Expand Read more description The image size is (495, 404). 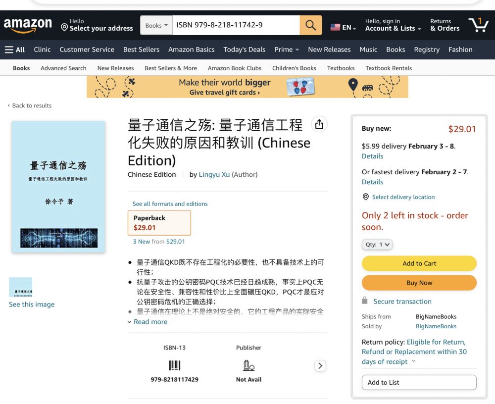click(x=148, y=322)
